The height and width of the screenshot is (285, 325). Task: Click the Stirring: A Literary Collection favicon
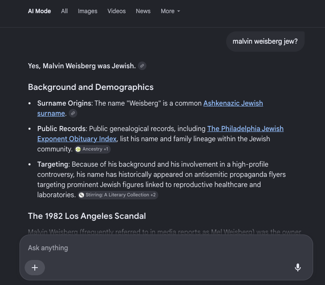[81, 195]
